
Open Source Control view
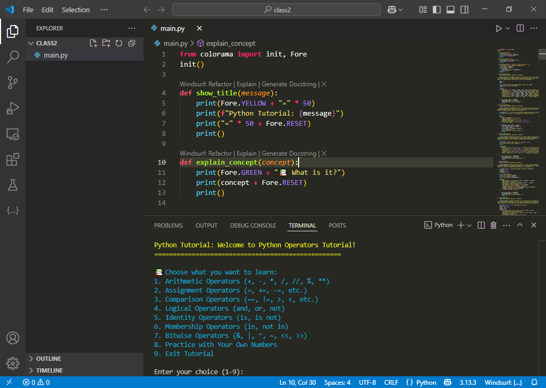click(x=13, y=83)
